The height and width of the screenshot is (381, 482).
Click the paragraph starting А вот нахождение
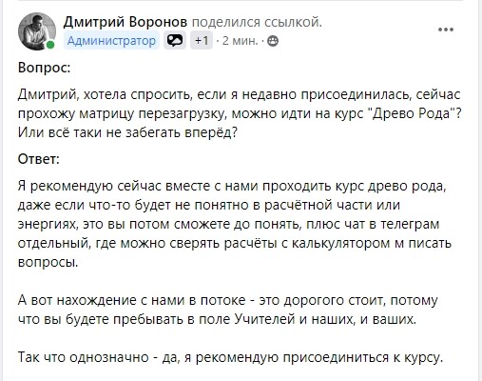pos(228,310)
